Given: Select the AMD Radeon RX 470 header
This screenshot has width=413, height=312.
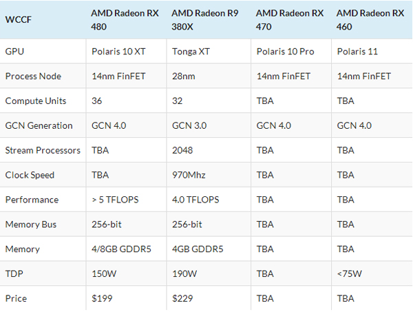Looking at the screenshot, I should (289, 19).
